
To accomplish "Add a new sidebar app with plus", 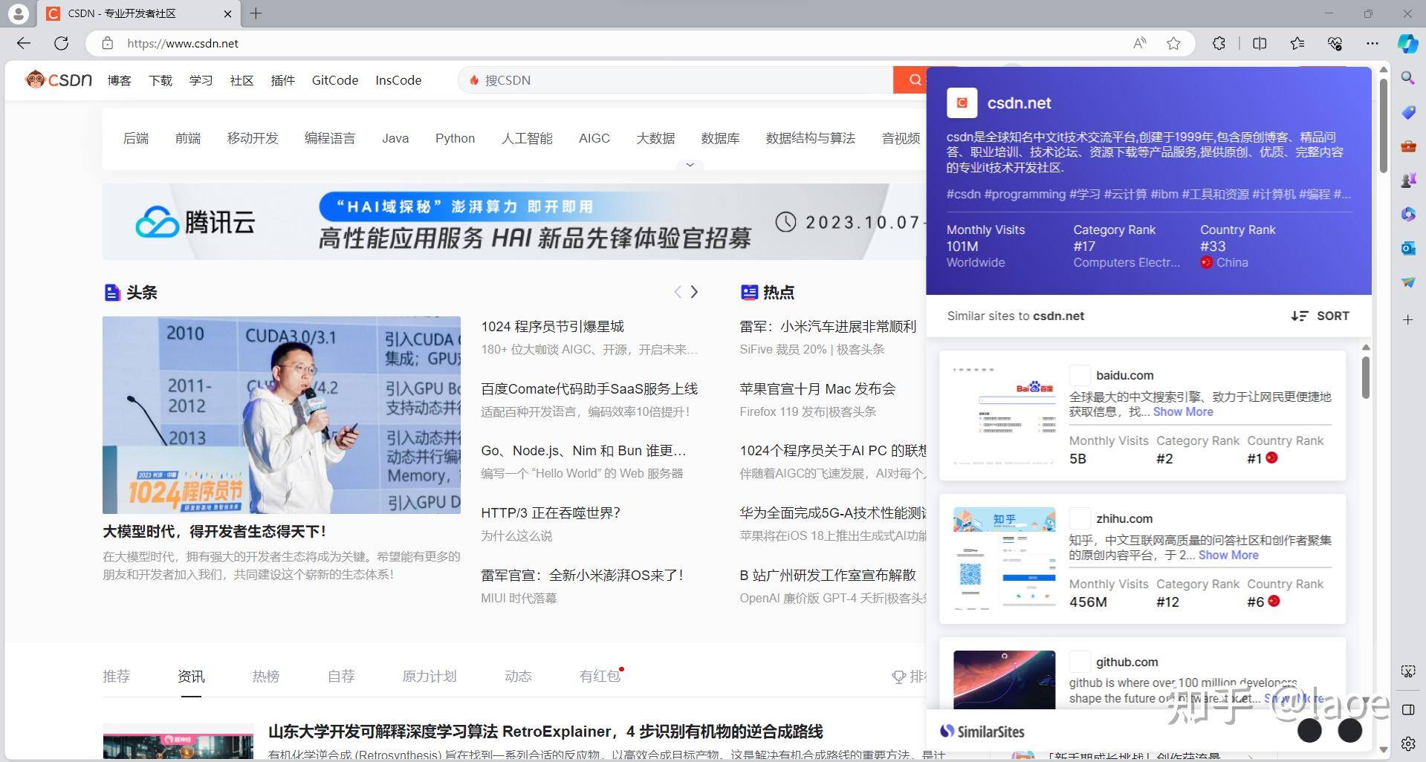I will [1408, 319].
